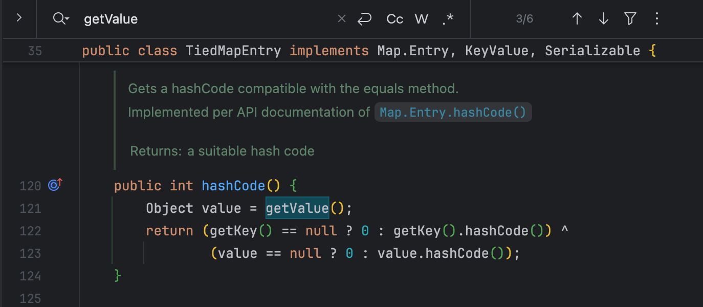Toggle Match Case option
Image resolution: width=703 pixels, height=307 pixels.
(x=394, y=19)
